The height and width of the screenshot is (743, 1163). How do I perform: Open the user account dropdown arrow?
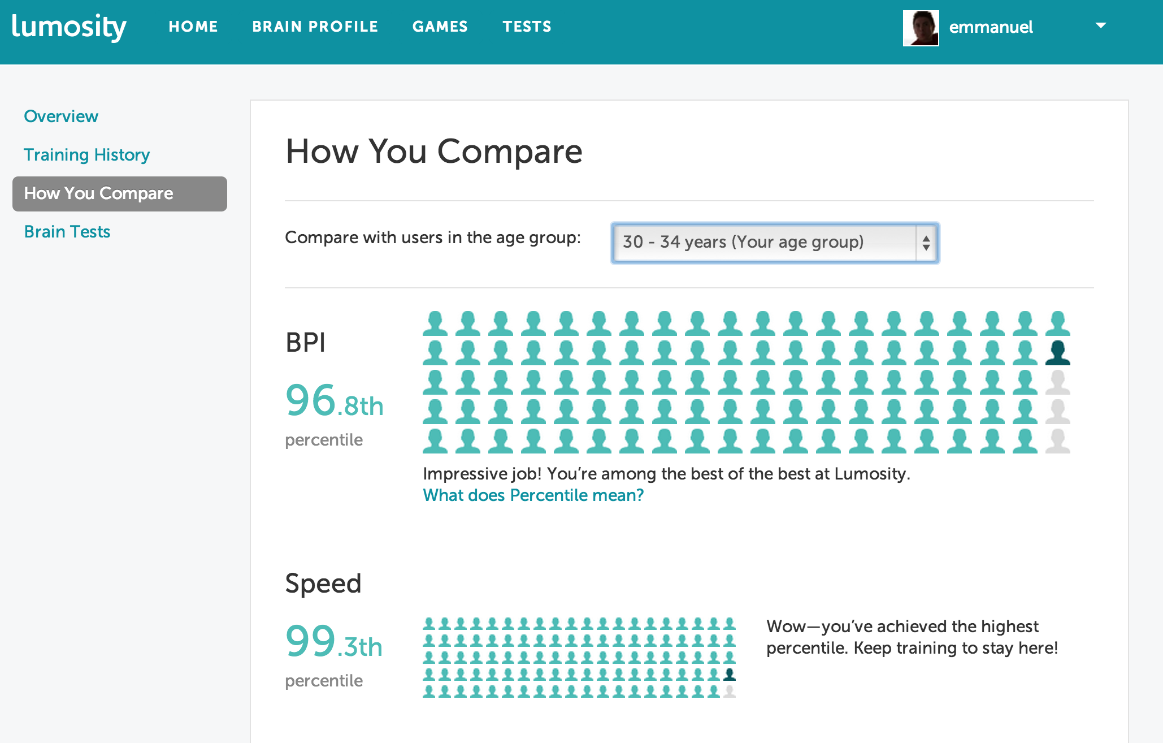point(1100,25)
